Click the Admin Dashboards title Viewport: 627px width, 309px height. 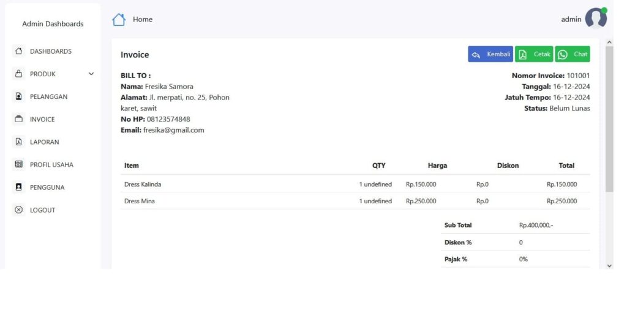[53, 24]
